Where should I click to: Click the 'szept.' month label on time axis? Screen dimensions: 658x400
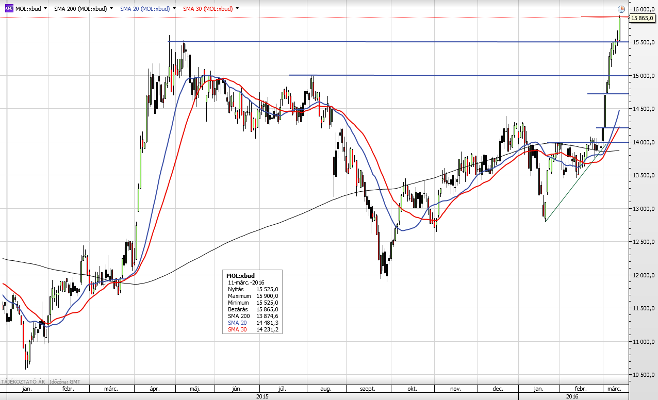pyautogui.click(x=368, y=389)
